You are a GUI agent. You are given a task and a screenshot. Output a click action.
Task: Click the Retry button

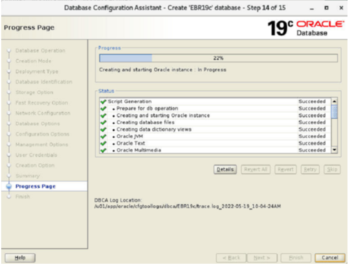(x=310, y=170)
